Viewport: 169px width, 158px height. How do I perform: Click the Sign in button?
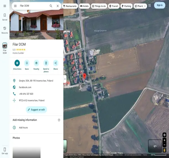[x=159, y=5]
